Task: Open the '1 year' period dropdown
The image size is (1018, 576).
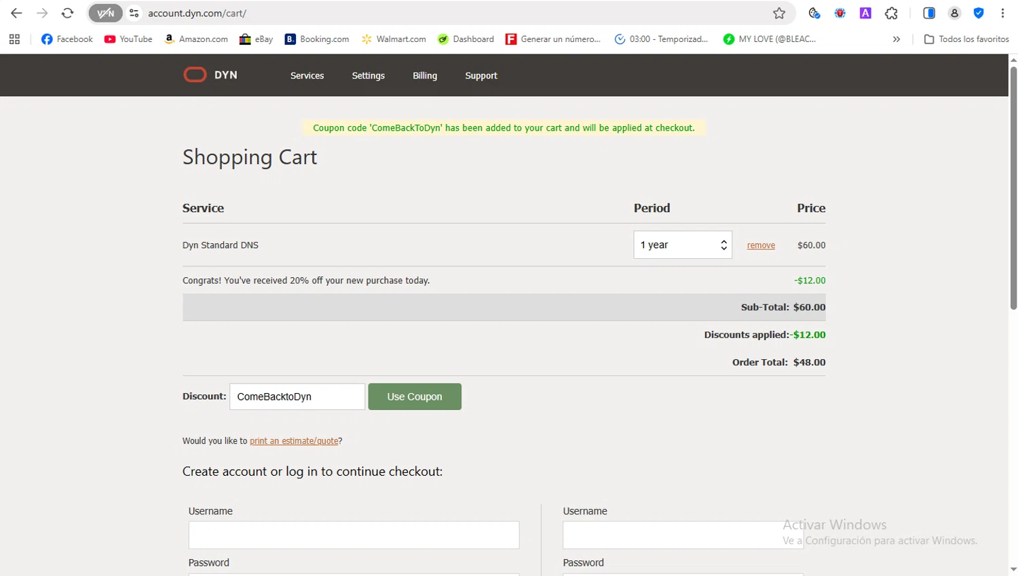Action: tap(683, 245)
